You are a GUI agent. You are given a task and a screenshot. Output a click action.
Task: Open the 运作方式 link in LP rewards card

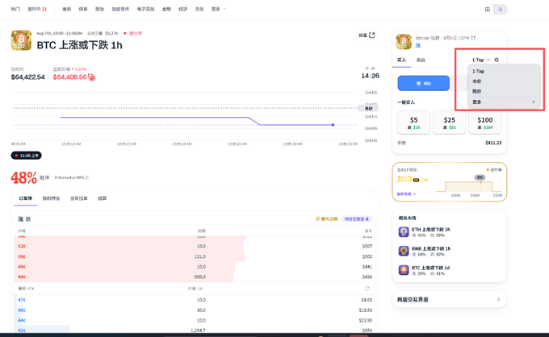406,194
